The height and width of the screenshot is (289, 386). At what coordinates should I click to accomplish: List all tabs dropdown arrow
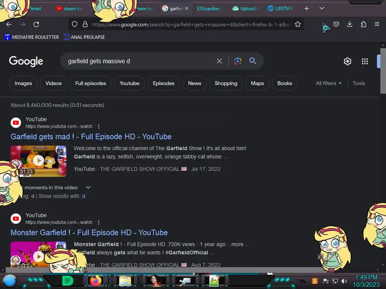[322, 8]
